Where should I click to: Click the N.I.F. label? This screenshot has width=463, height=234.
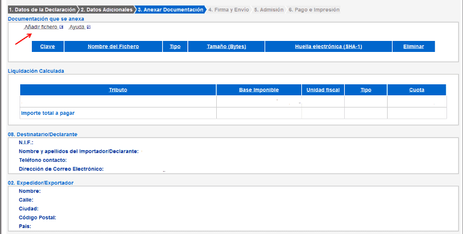26,142
